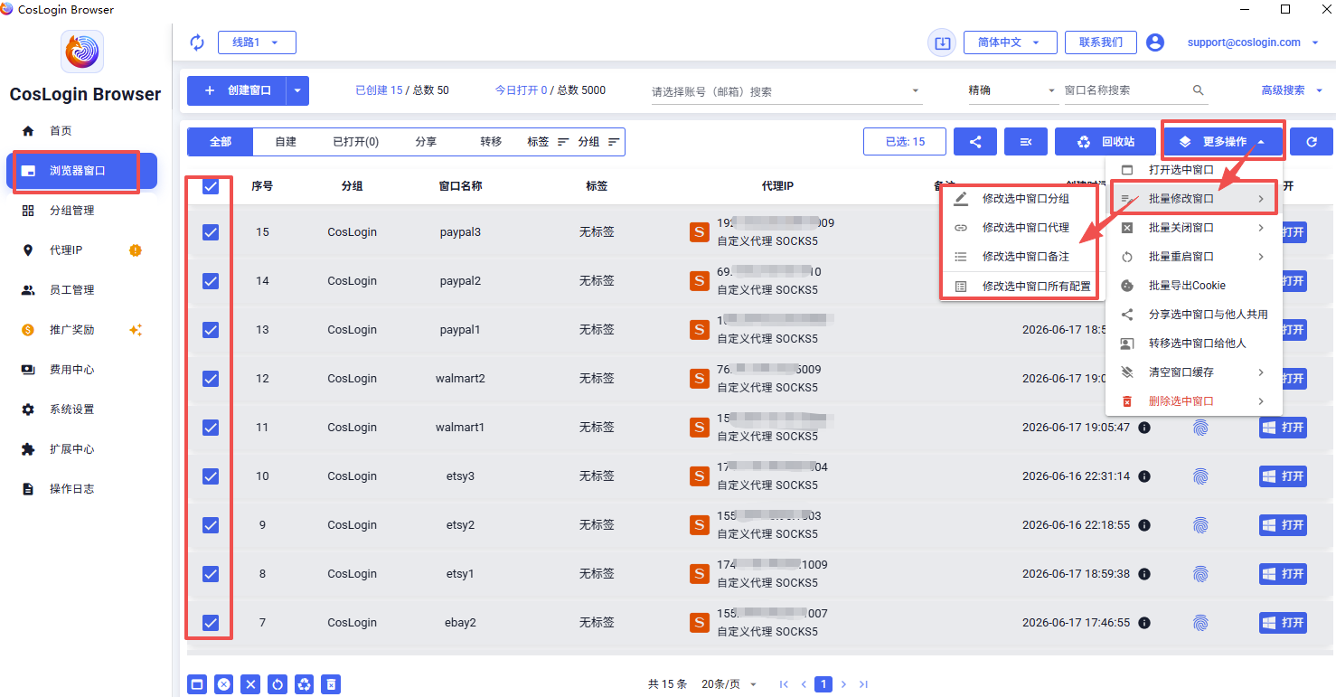Switch to the 已打开(0) tab
The height and width of the screenshot is (697, 1336).
click(355, 142)
